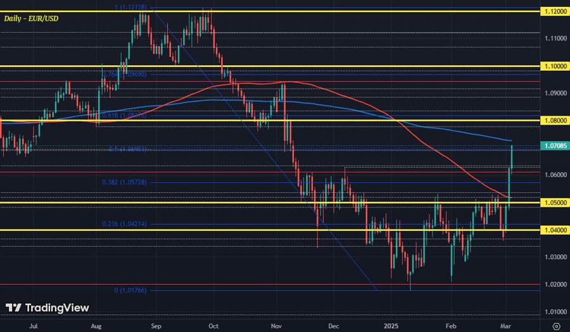The height and width of the screenshot is (332, 570).
Task: Select the 0.382 (1.05728) Fibonacci label
Action: click(x=124, y=182)
